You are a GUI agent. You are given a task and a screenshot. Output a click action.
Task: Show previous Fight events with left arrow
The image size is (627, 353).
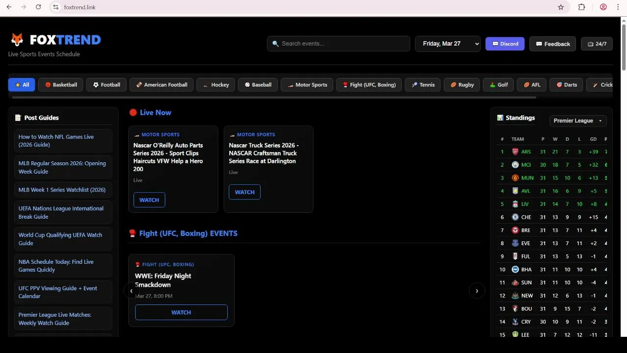click(131, 291)
